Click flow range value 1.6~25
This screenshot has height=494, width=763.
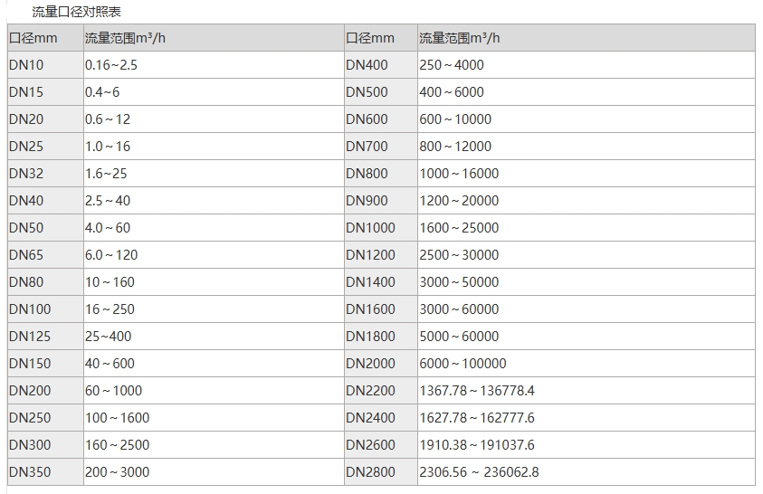pos(106,174)
